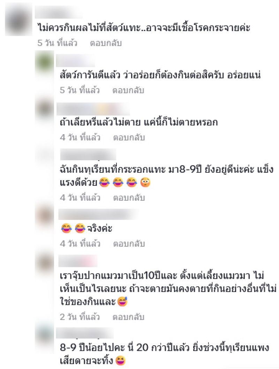Reply to the cat kissing comment

[x=128, y=317]
